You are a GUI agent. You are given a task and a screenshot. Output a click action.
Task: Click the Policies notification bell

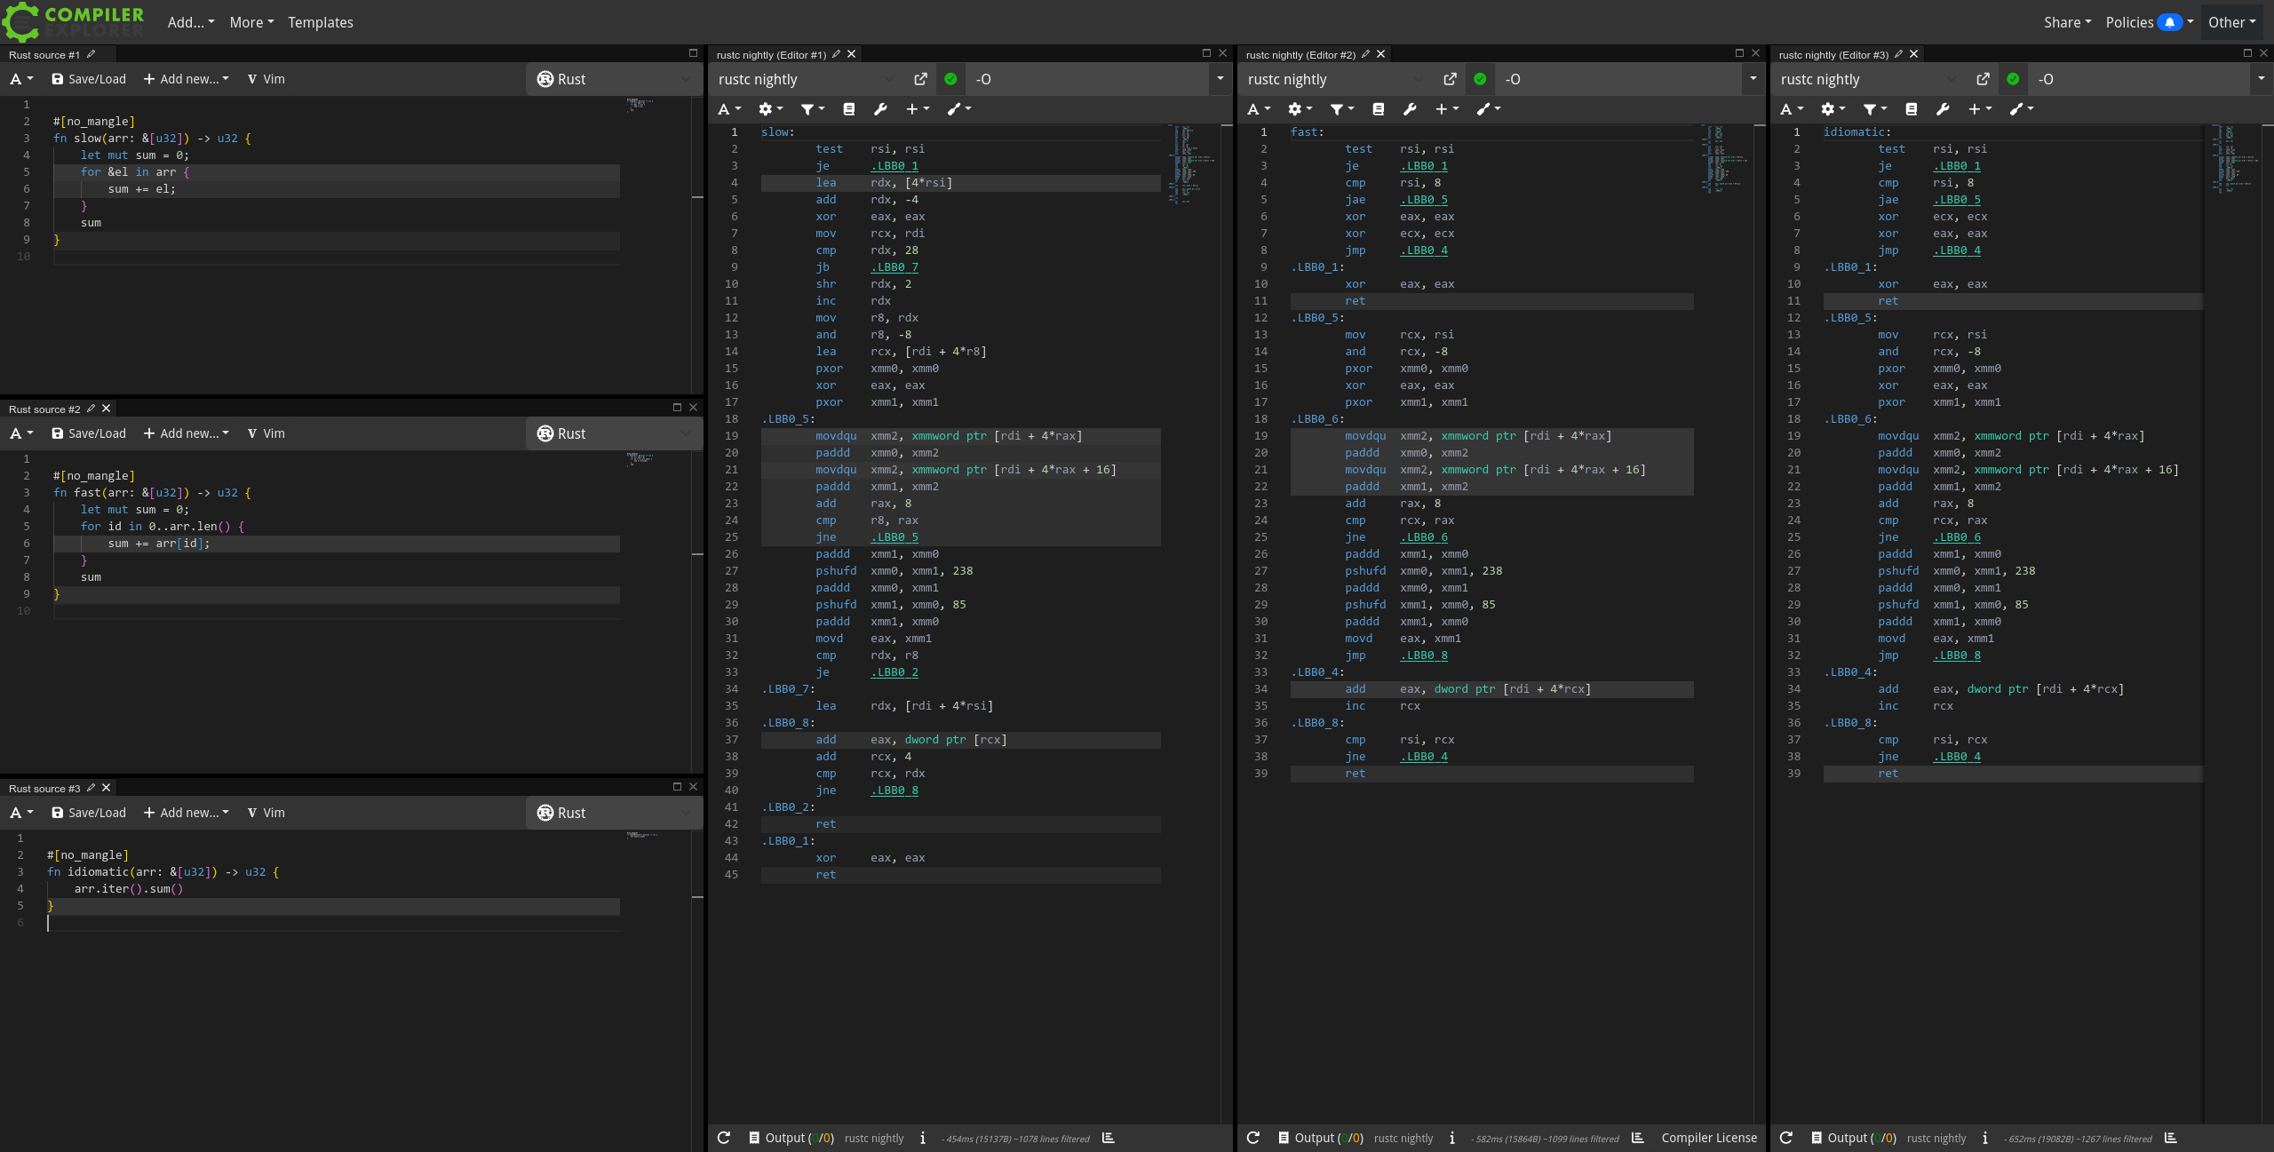pyautogui.click(x=2169, y=22)
